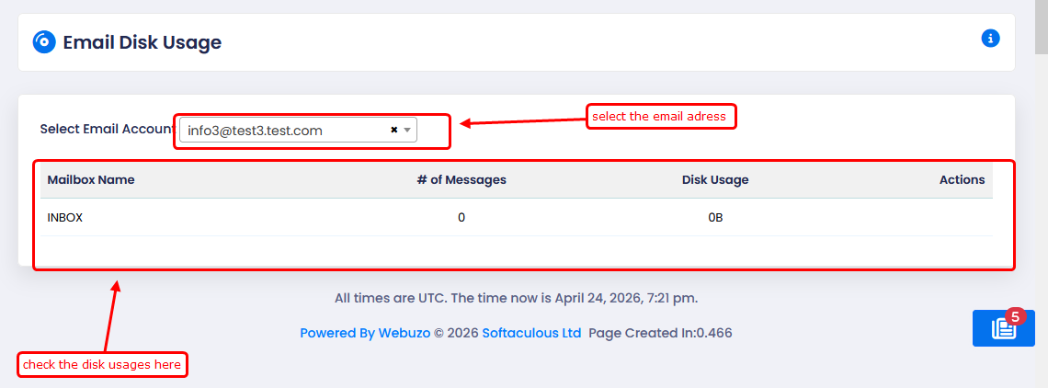This screenshot has height=388, width=1048.
Task: Click the Email Disk Usage disk icon
Action: (x=44, y=42)
